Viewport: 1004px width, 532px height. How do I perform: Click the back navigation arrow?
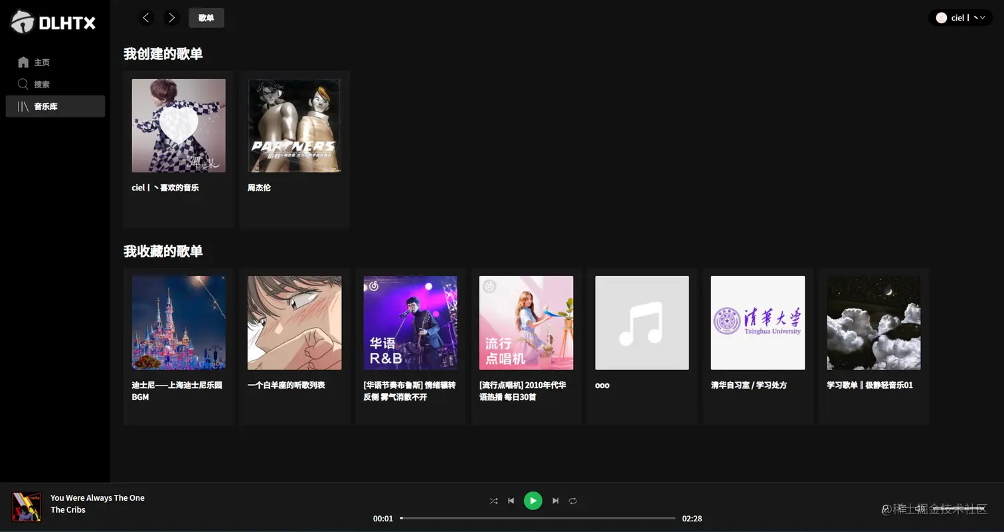tap(146, 18)
